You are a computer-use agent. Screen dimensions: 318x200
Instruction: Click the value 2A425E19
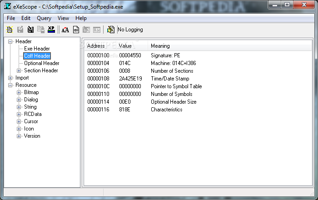coord(130,79)
